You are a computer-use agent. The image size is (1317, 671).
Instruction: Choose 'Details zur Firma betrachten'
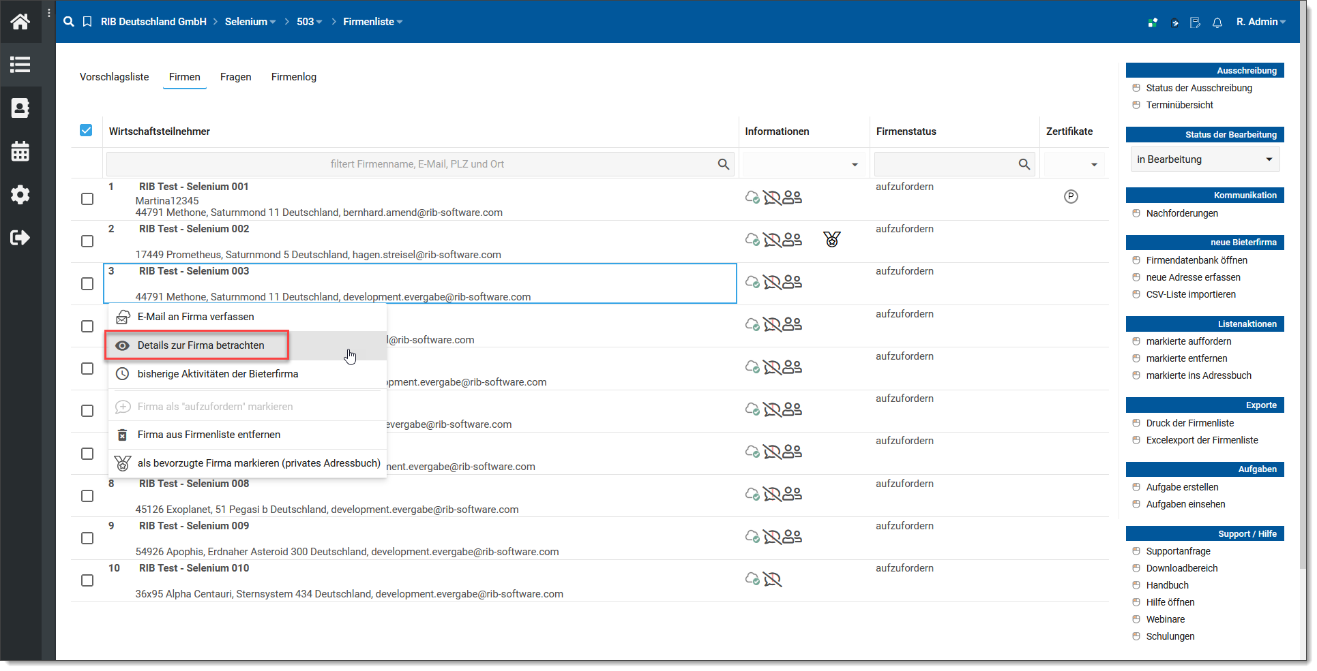pyautogui.click(x=248, y=345)
